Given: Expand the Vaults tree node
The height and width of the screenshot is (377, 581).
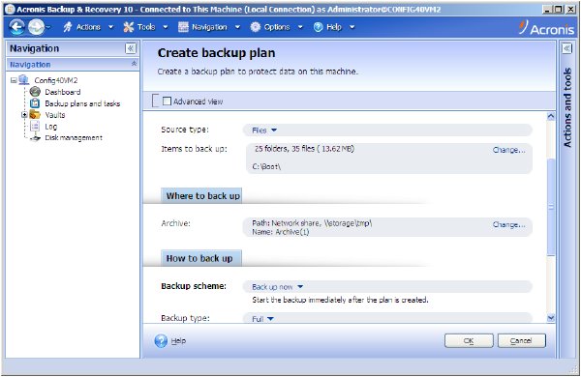Looking at the screenshot, I should point(24,115).
